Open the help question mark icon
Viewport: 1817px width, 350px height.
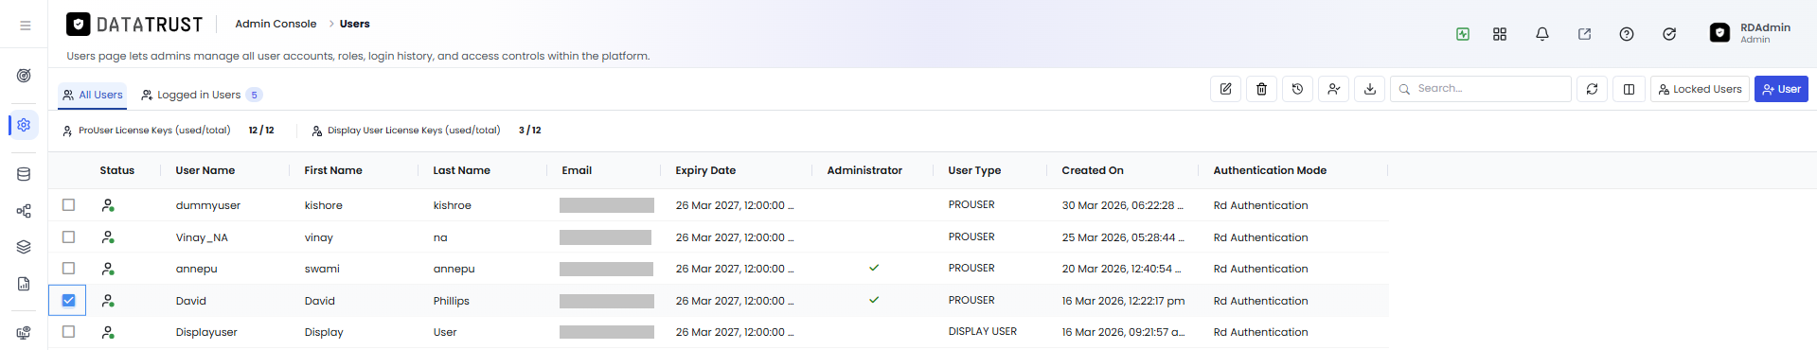[x=1627, y=34]
